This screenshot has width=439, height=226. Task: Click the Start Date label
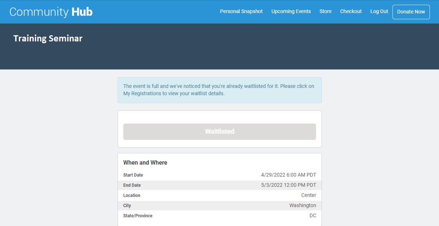(133, 175)
